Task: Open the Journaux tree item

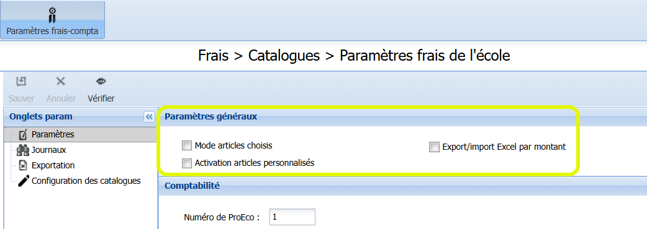Action: click(x=48, y=150)
